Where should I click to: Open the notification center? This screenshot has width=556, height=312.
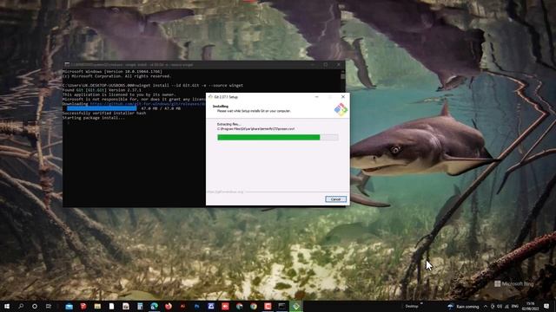coord(546,306)
